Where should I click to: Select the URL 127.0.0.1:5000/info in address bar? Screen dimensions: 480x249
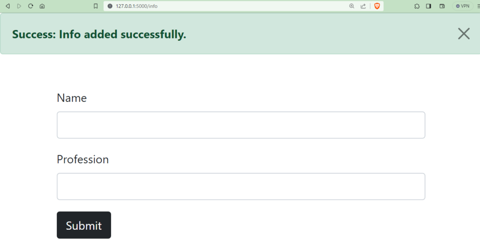point(136,6)
